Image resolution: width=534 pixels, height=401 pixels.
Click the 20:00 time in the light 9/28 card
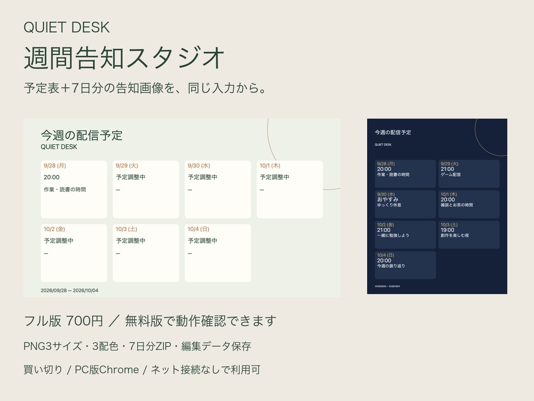point(52,178)
